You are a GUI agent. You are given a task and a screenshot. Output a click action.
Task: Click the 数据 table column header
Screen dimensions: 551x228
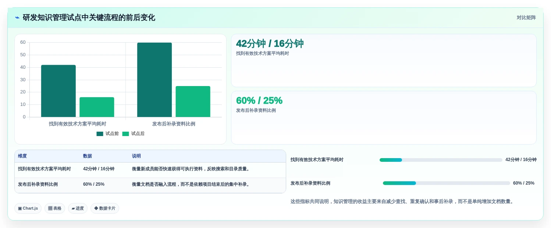pyautogui.click(x=88, y=156)
